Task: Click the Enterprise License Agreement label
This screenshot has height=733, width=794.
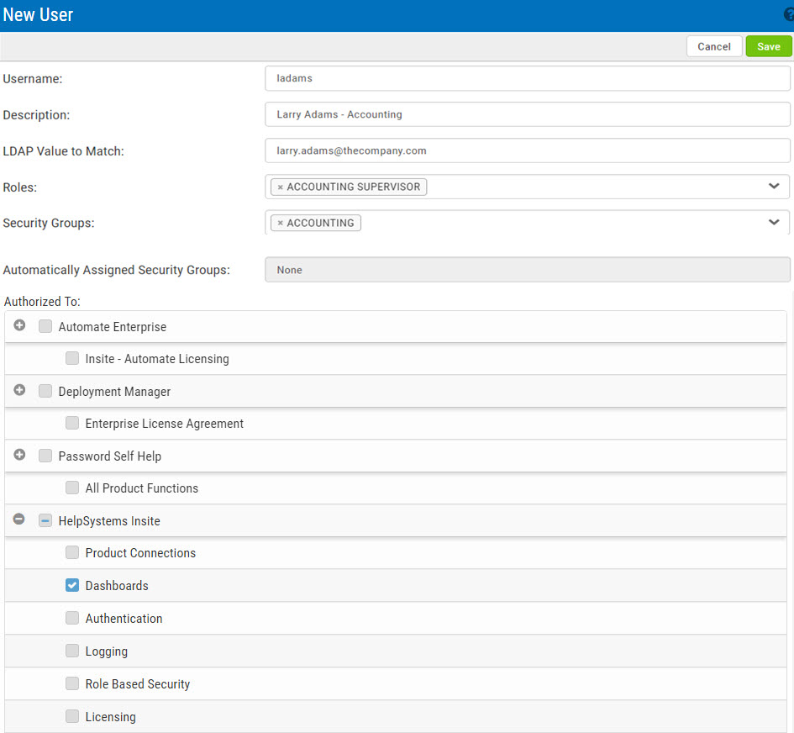Action: pos(165,424)
